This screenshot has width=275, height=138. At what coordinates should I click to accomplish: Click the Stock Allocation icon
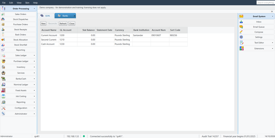point(3,40)
